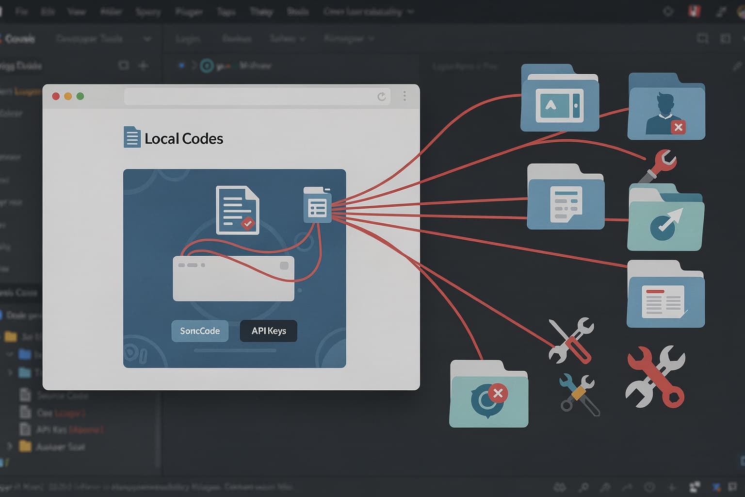Click the square icon left of the sidebar plus
This screenshot has height=497, width=745.
coord(124,66)
